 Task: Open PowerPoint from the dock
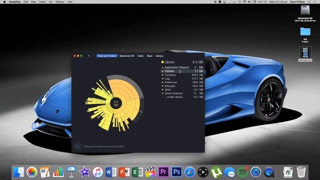tap(124, 172)
